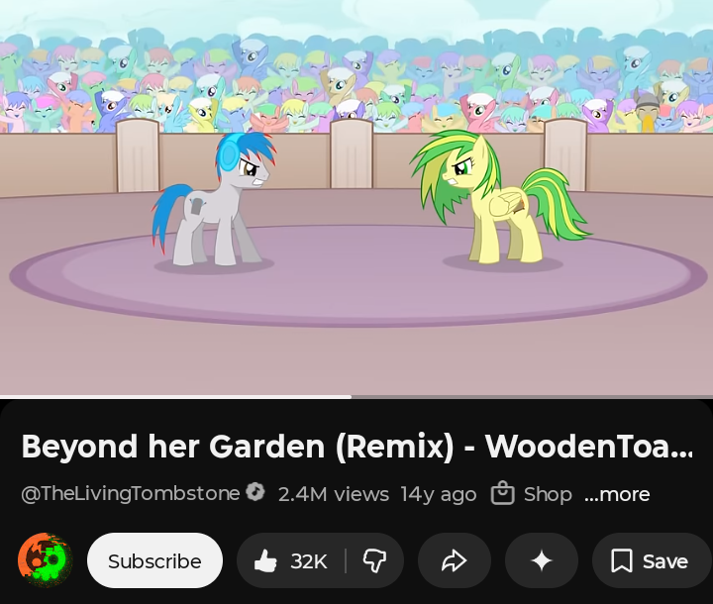Click the verified artist badge

coord(255,492)
